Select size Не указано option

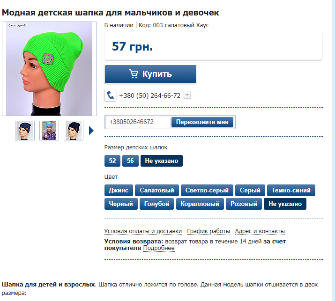tap(162, 161)
